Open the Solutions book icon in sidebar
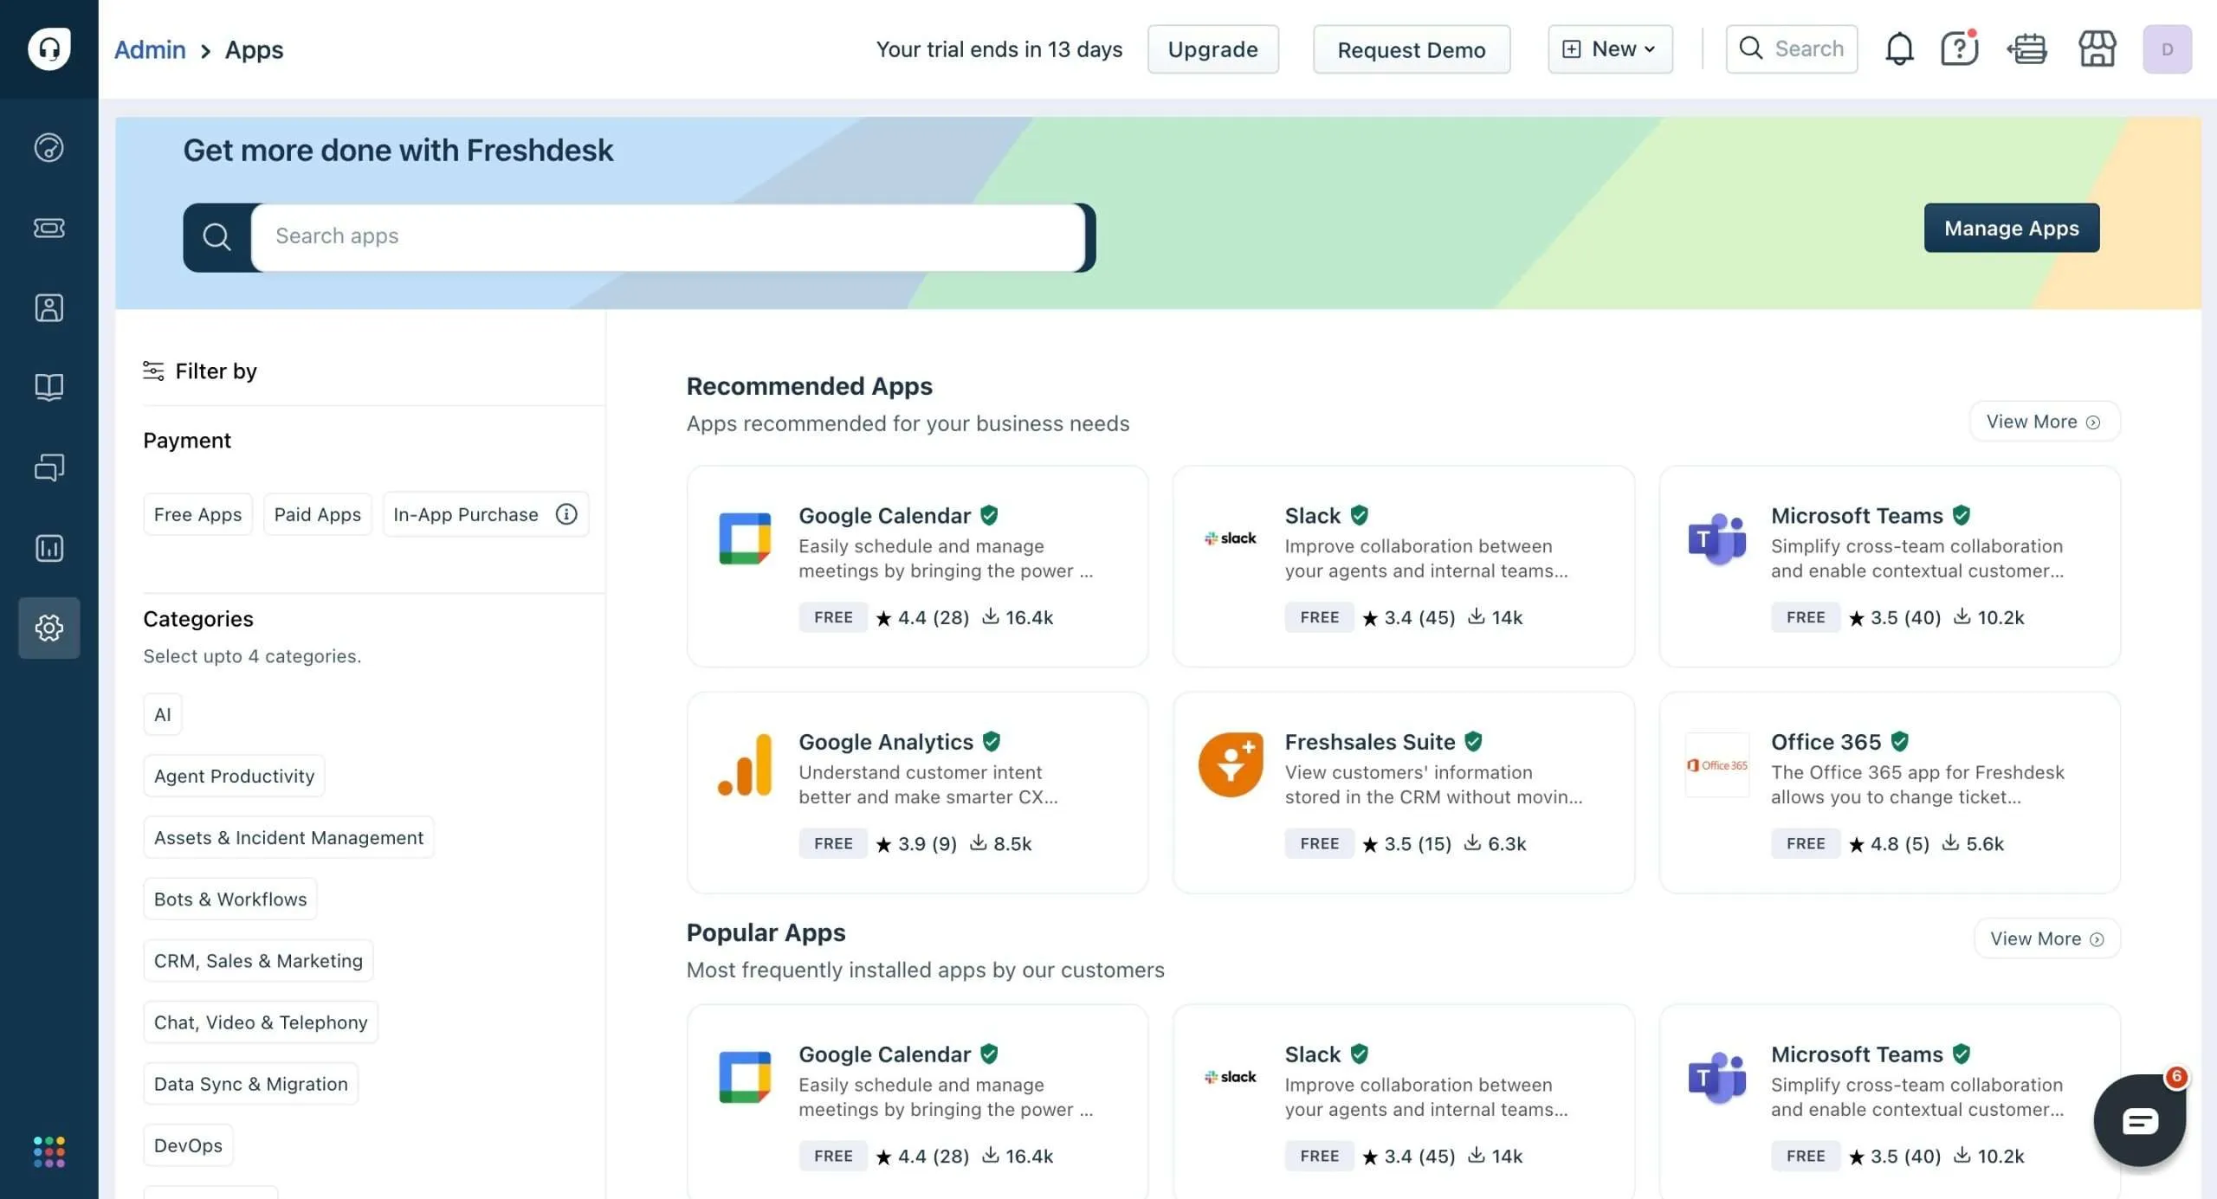Image resolution: width=2217 pixels, height=1199 pixels. (x=48, y=387)
